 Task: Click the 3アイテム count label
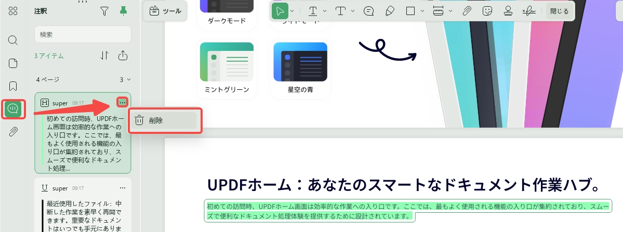49,56
